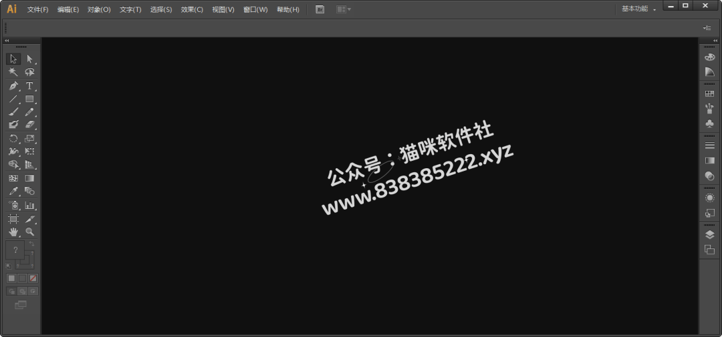Select the Paintbrush tool
722x337 pixels.
click(13, 111)
